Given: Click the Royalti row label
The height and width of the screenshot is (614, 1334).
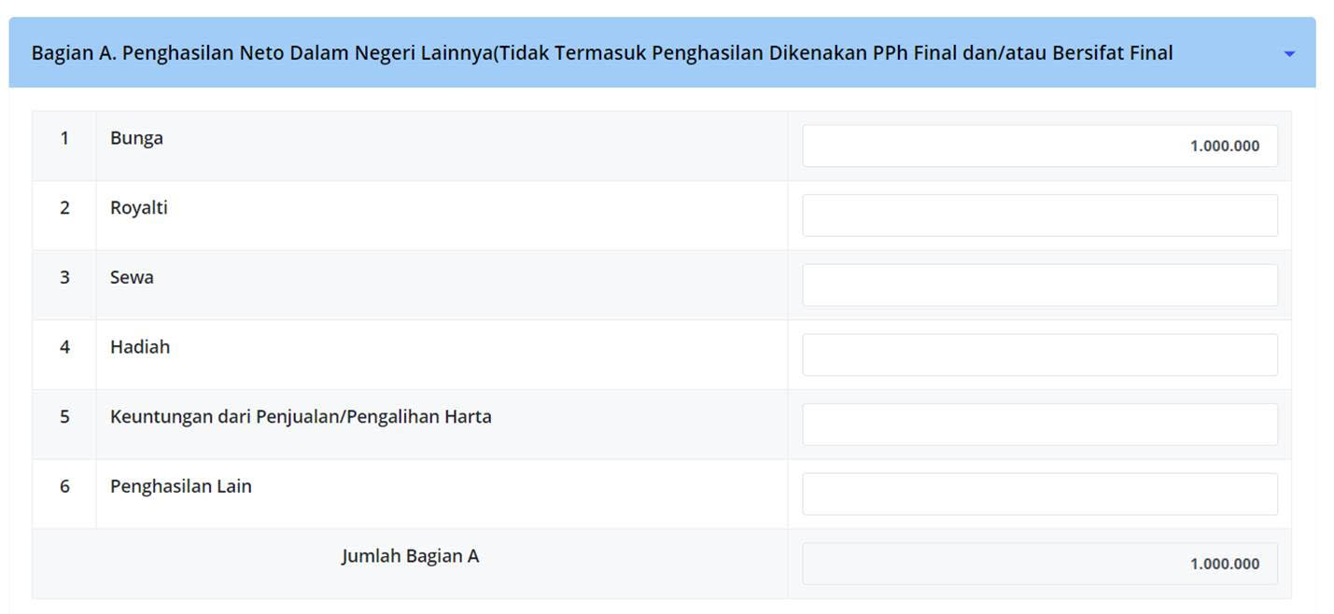Looking at the screenshot, I should click(x=139, y=208).
